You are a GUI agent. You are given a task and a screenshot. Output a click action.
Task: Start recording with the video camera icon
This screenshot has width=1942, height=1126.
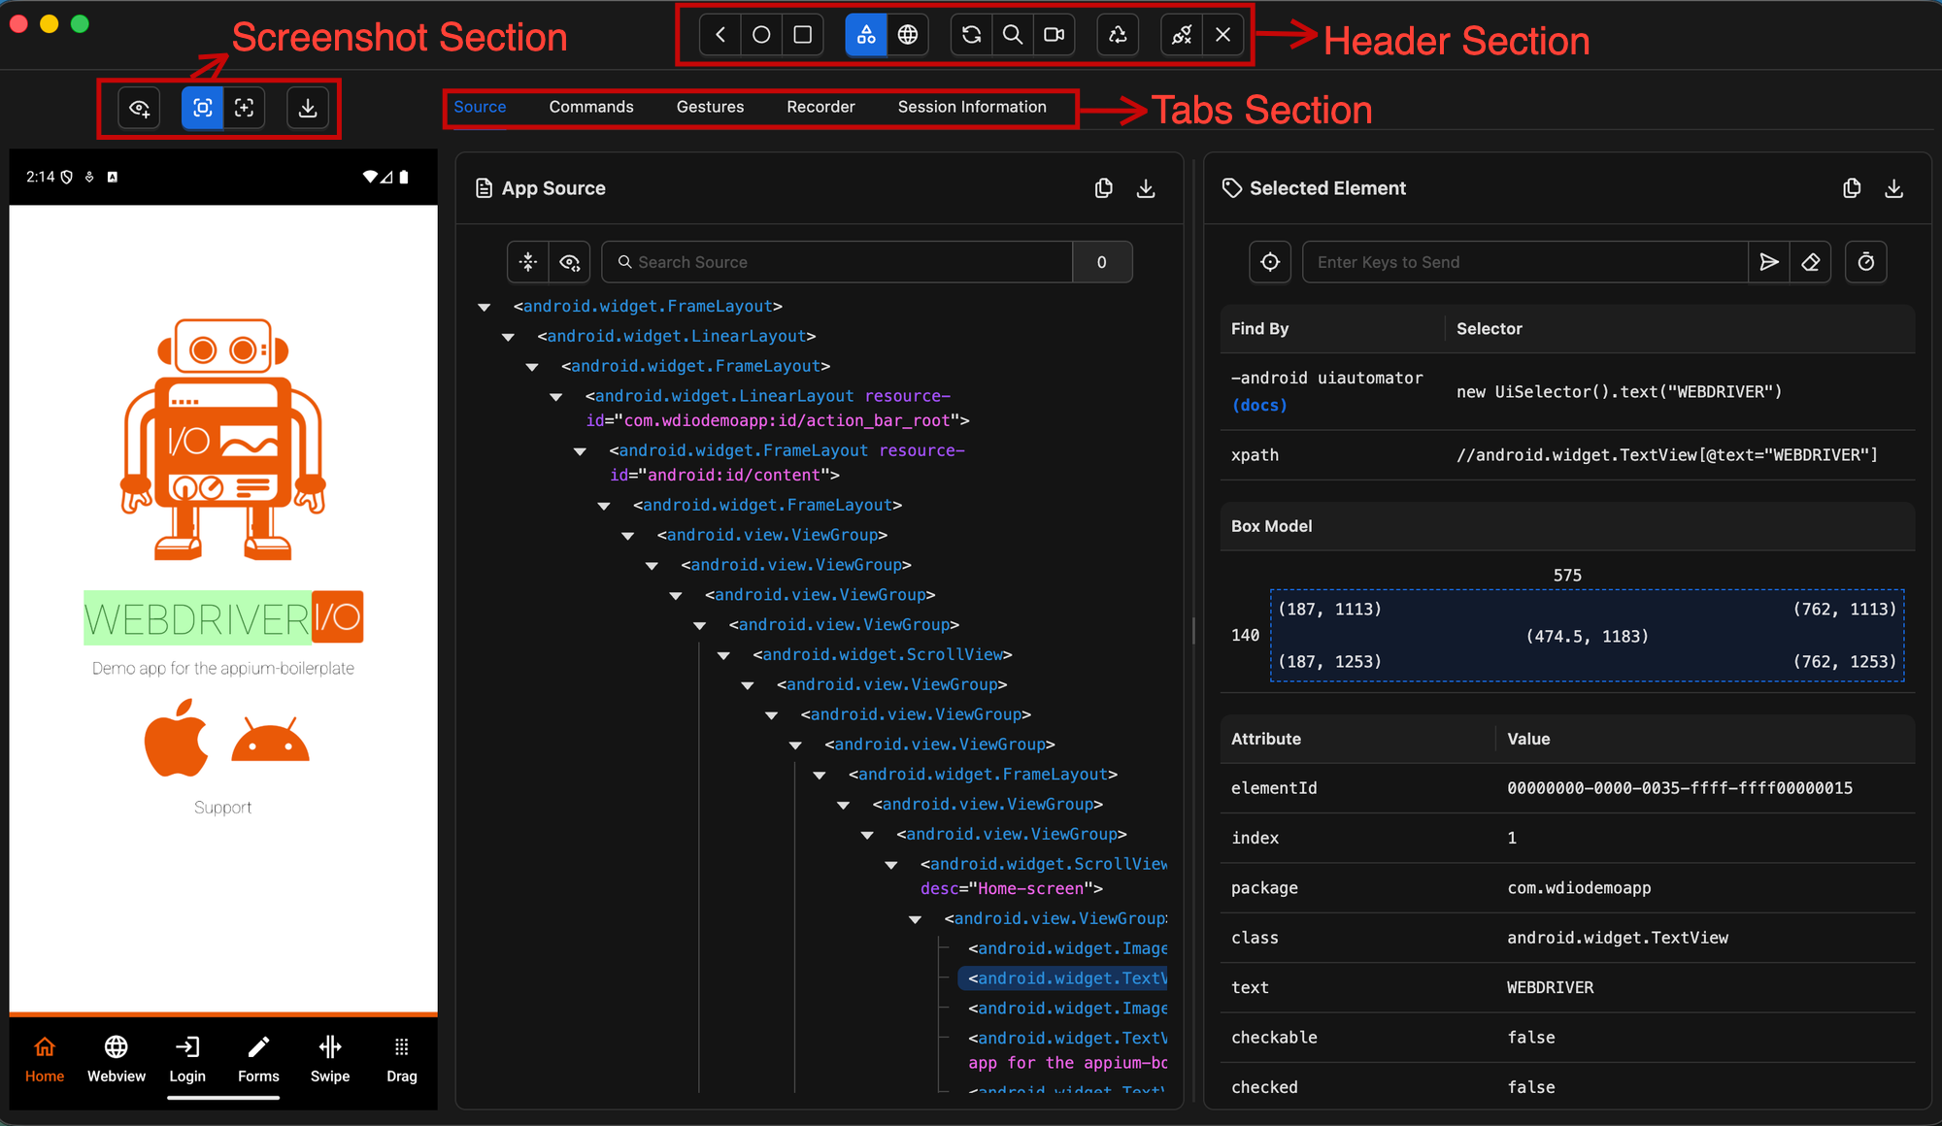click(x=1054, y=35)
